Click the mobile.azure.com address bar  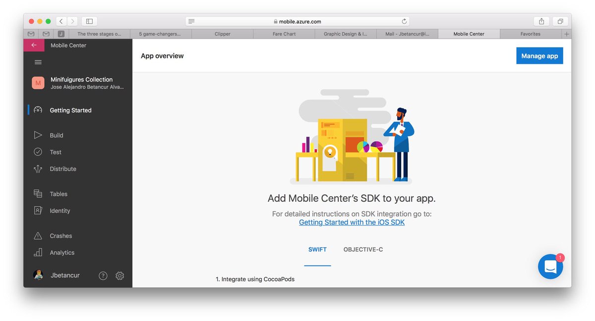297,21
